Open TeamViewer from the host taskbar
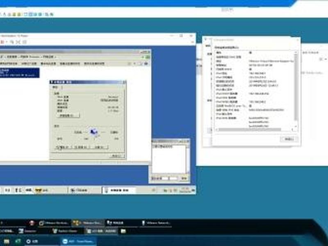328x246 pixels. pos(78,241)
